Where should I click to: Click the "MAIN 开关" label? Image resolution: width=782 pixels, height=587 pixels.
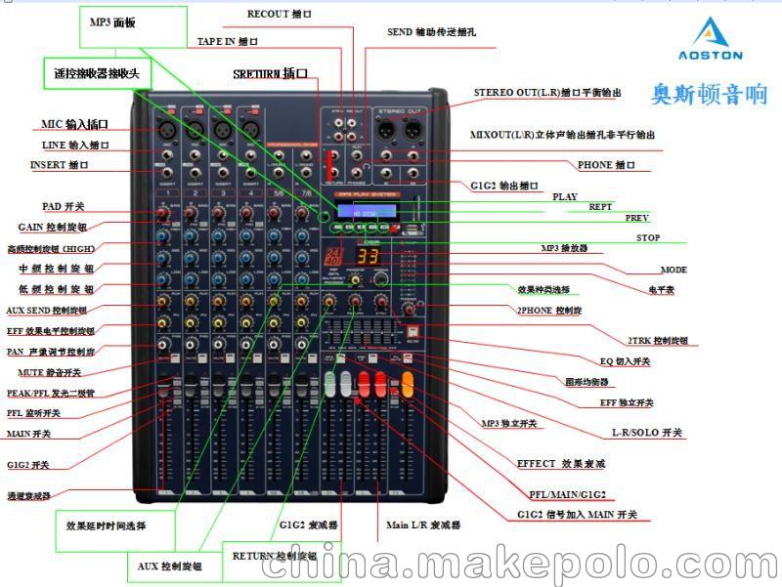29,434
